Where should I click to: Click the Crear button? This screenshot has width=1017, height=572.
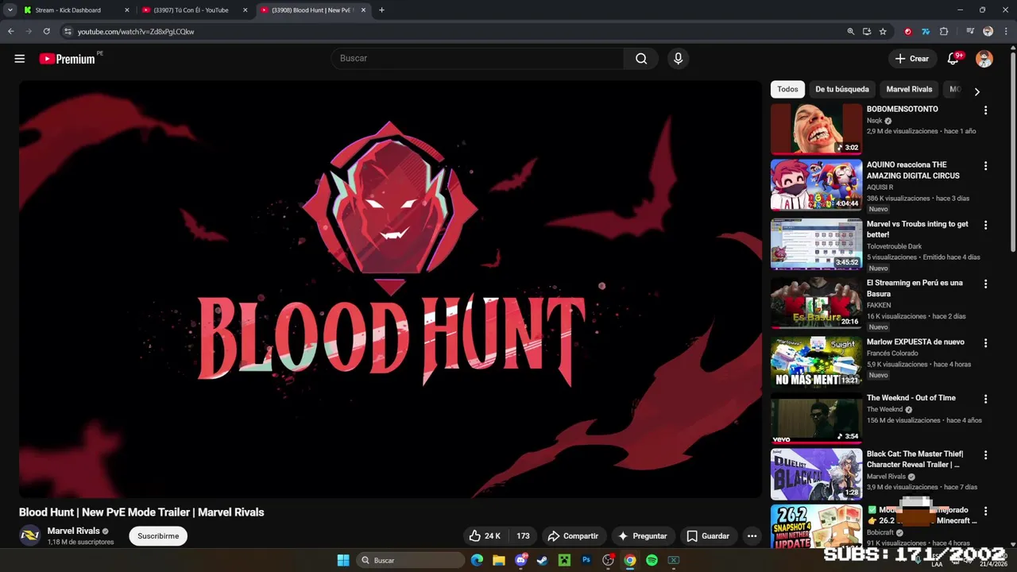[912, 59]
